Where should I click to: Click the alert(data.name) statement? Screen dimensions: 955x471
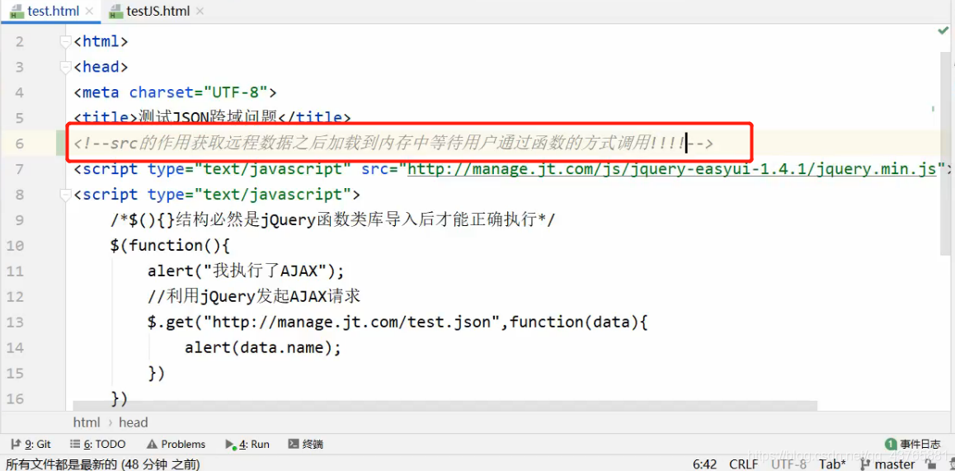(x=263, y=348)
